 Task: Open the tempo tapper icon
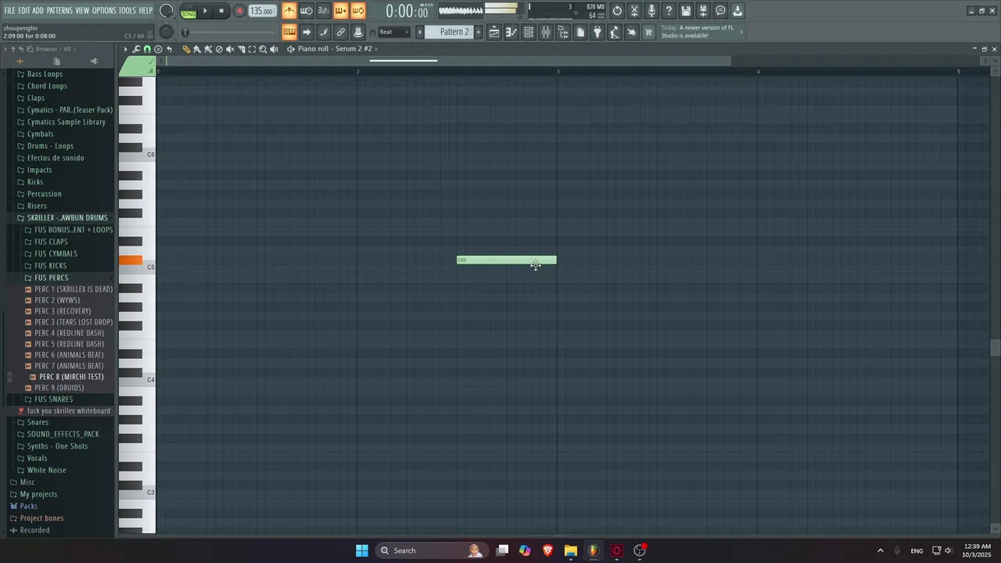[x=615, y=32]
